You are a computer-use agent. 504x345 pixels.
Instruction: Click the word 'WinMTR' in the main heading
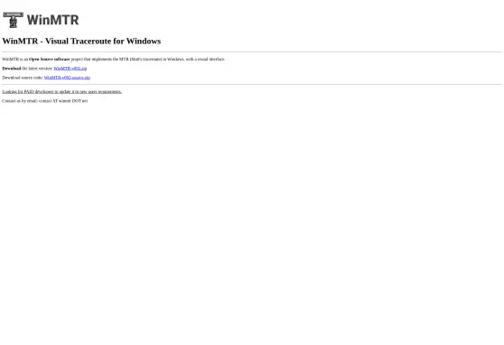(x=20, y=42)
